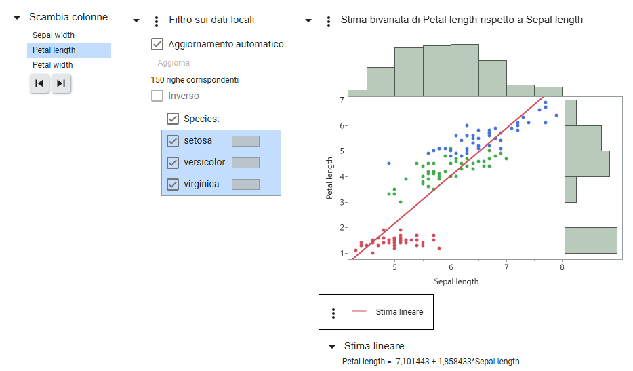Click the red Stima lineare legend line

pyautogui.click(x=359, y=311)
